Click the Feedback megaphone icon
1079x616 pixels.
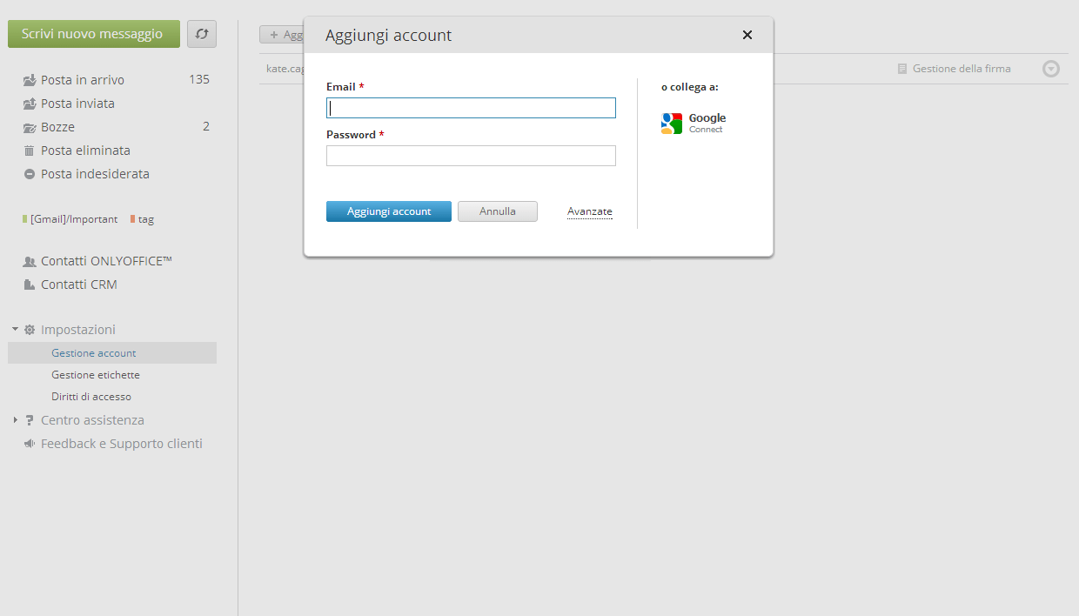(x=30, y=444)
